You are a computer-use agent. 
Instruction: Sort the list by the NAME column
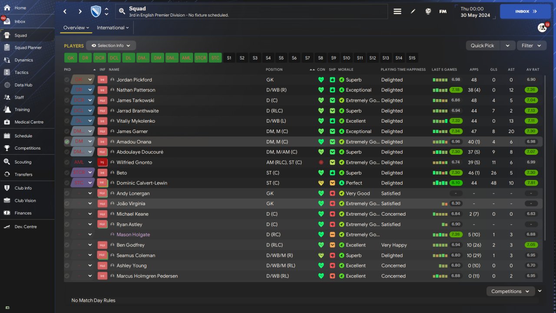114,70
